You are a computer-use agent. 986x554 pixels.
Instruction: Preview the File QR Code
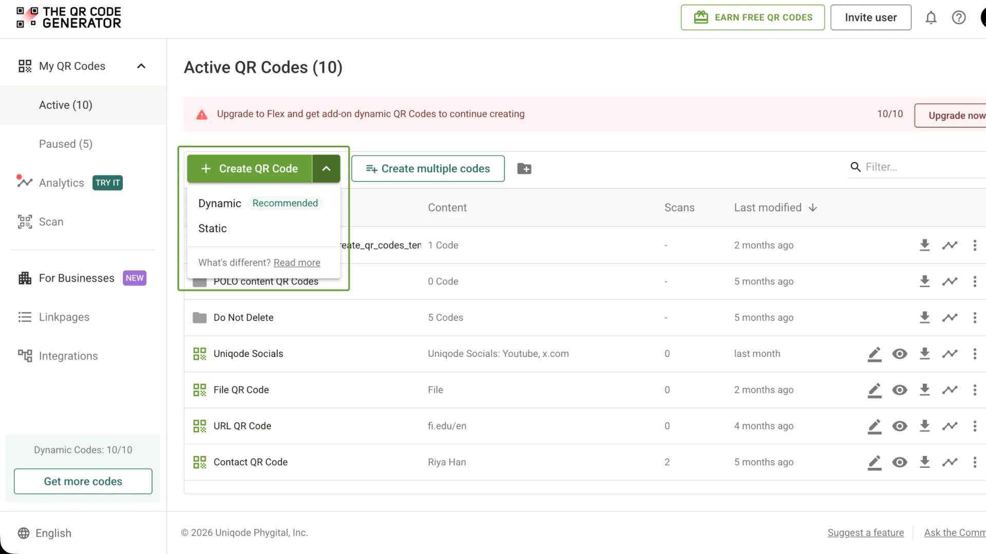click(x=899, y=390)
